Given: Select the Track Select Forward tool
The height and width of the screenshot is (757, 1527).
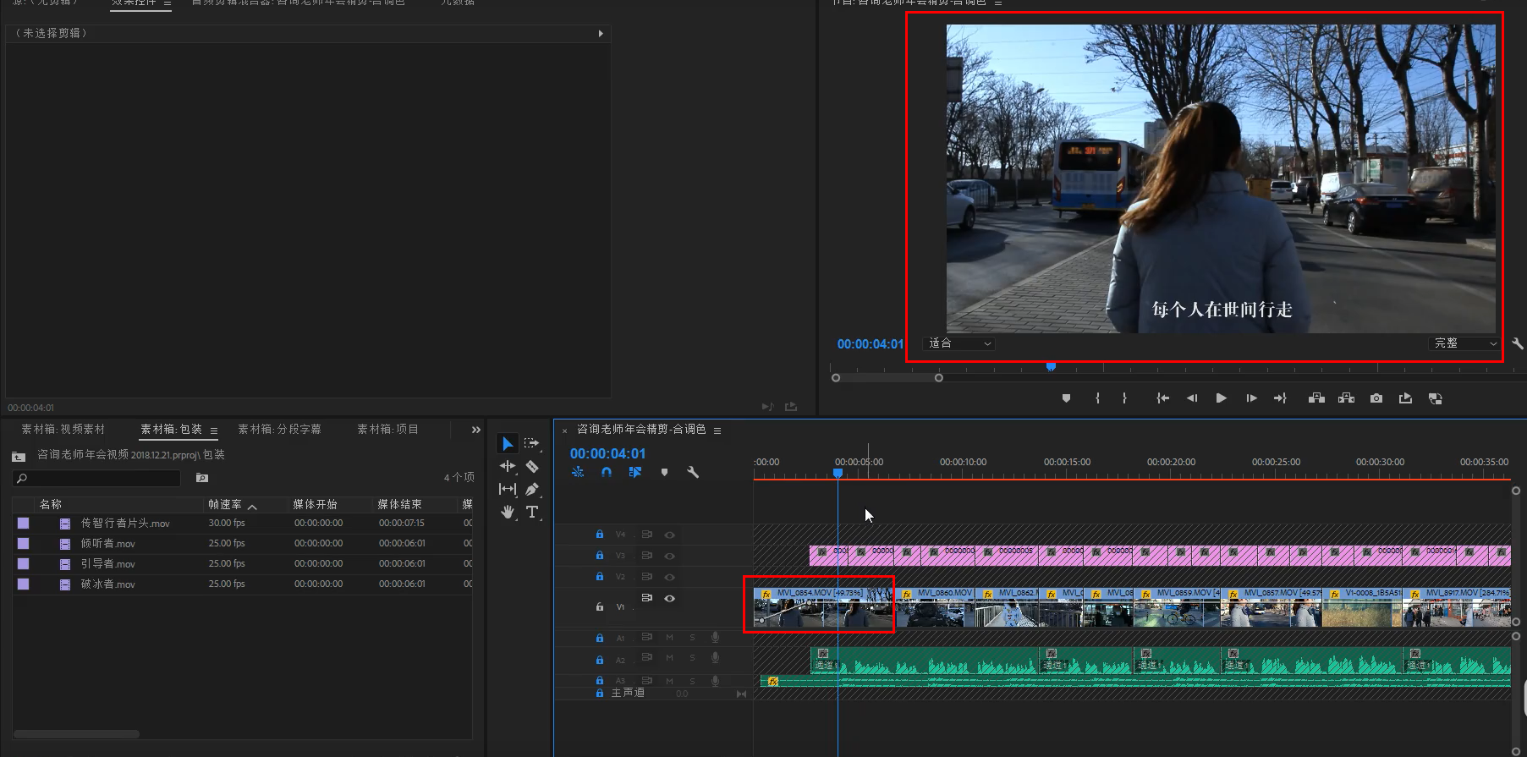Looking at the screenshot, I should tap(531, 443).
